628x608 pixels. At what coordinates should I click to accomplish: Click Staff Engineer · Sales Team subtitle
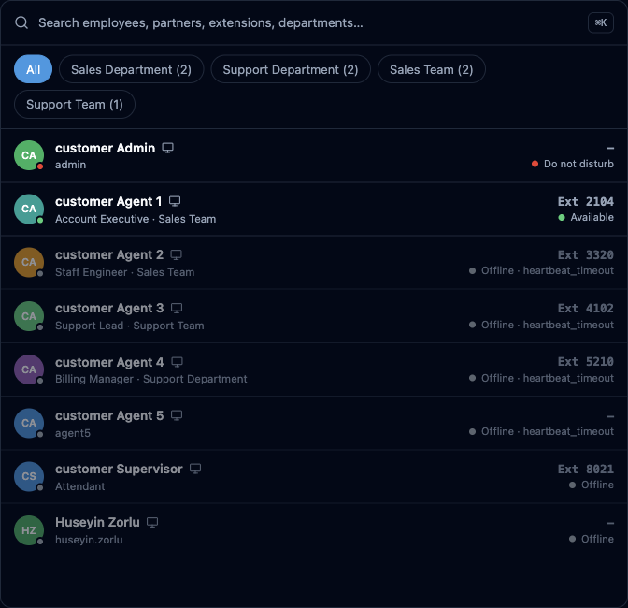[x=124, y=272]
